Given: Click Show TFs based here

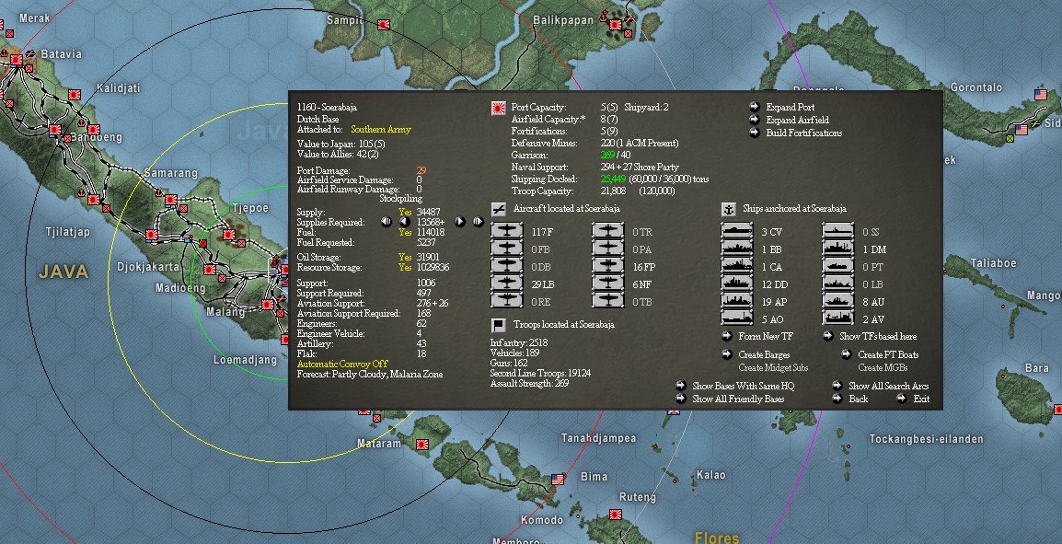Looking at the screenshot, I should tap(878, 336).
